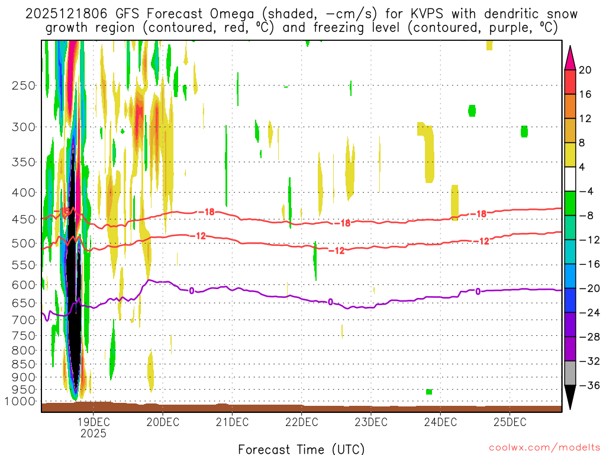Click the 250 pressure level label
Screen dimensions: 606x455
pyautogui.click(x=24, y=85)
